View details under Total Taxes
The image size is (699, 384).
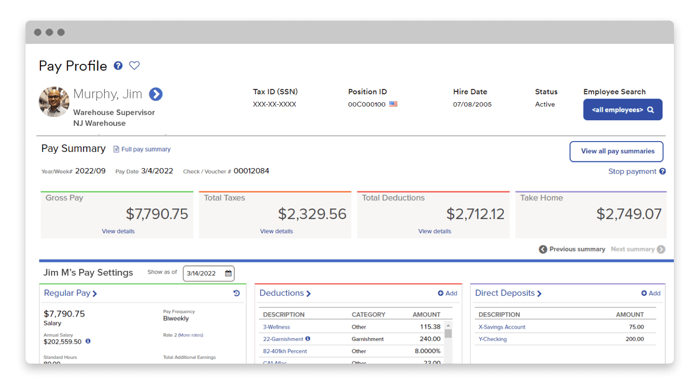tap(276, 231)
